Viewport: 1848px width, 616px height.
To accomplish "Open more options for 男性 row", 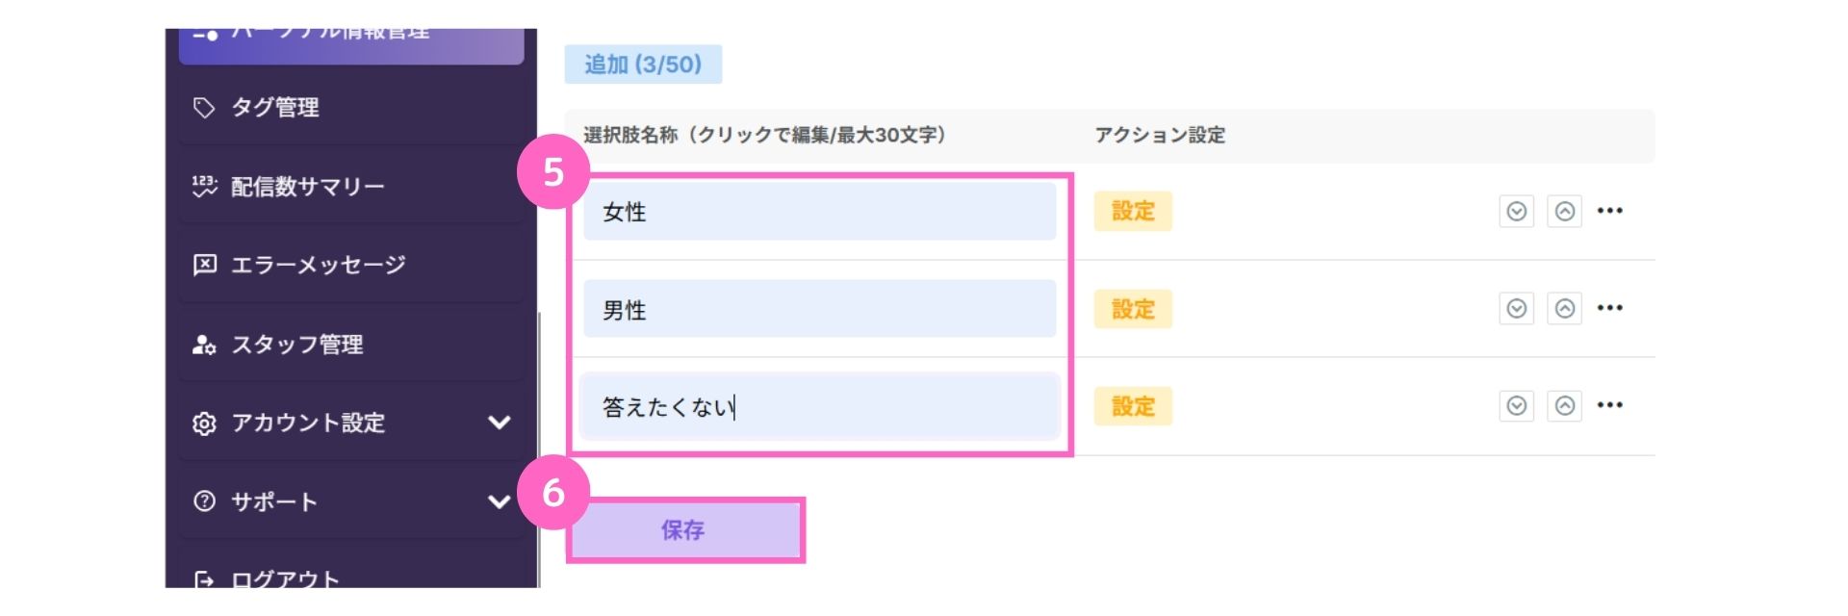I will coord(1609,308).
